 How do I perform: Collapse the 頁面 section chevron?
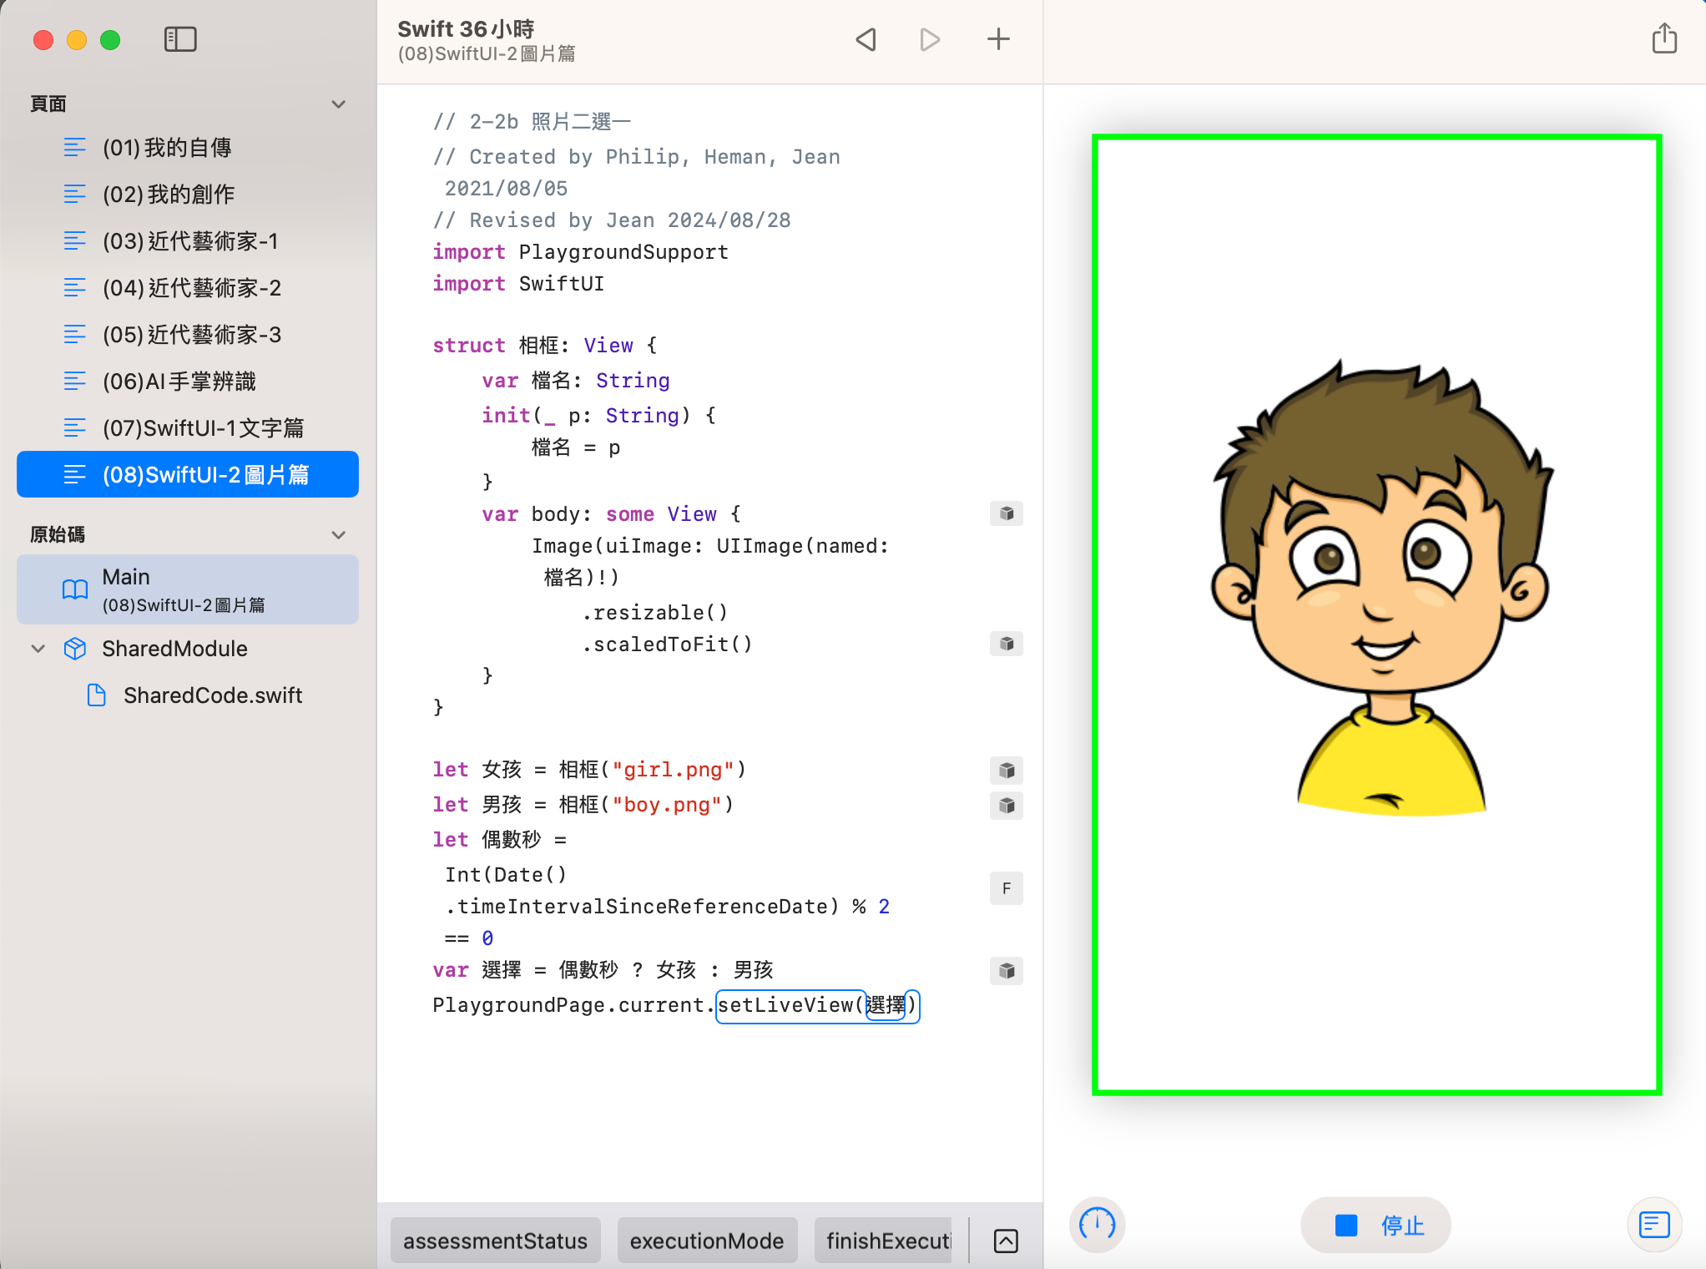coord(338,104)
